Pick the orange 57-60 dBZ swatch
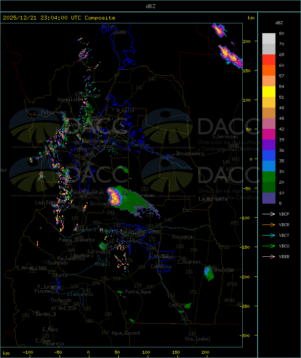The height and width of the screenshot is (358, 301). click(269, 70)
